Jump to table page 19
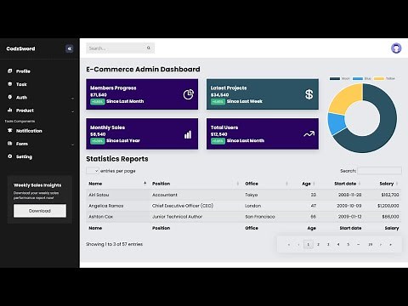 [x=371, y=244]
